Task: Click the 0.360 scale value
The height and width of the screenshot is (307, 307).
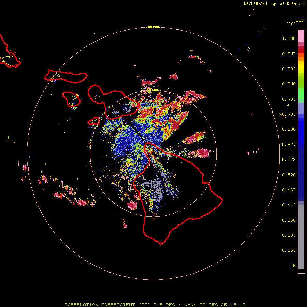Action: click(x=289, y=220)
